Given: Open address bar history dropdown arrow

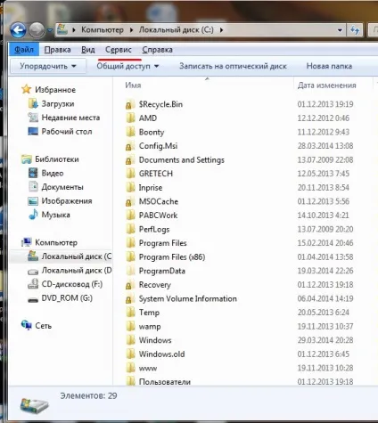Looking at the screenshot, I should pos(340,30).
